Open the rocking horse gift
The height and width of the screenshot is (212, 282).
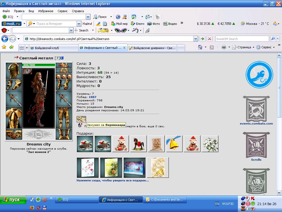tap(139, 144)
